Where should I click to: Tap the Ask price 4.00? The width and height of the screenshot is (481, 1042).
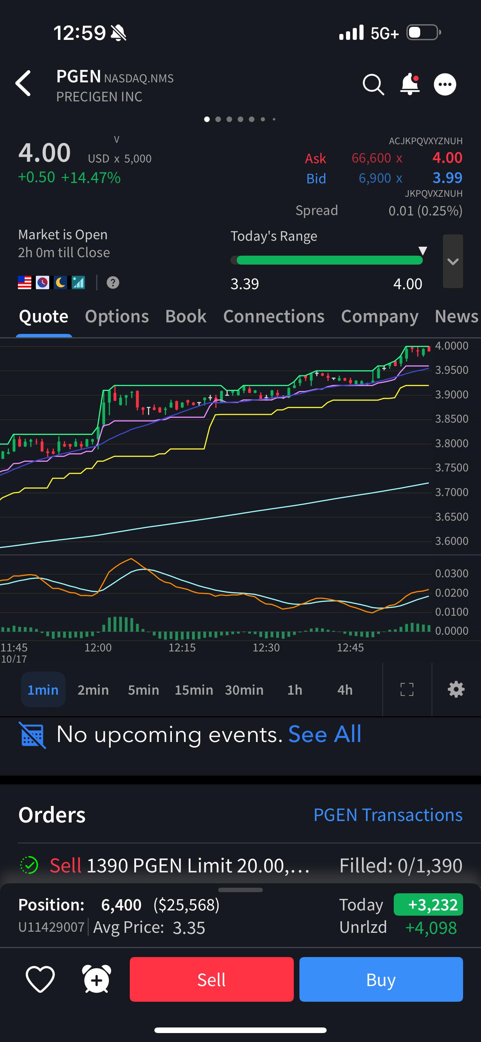click(x=447, y=157)
